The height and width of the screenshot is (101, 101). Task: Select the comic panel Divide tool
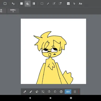(x=68, y=4)
